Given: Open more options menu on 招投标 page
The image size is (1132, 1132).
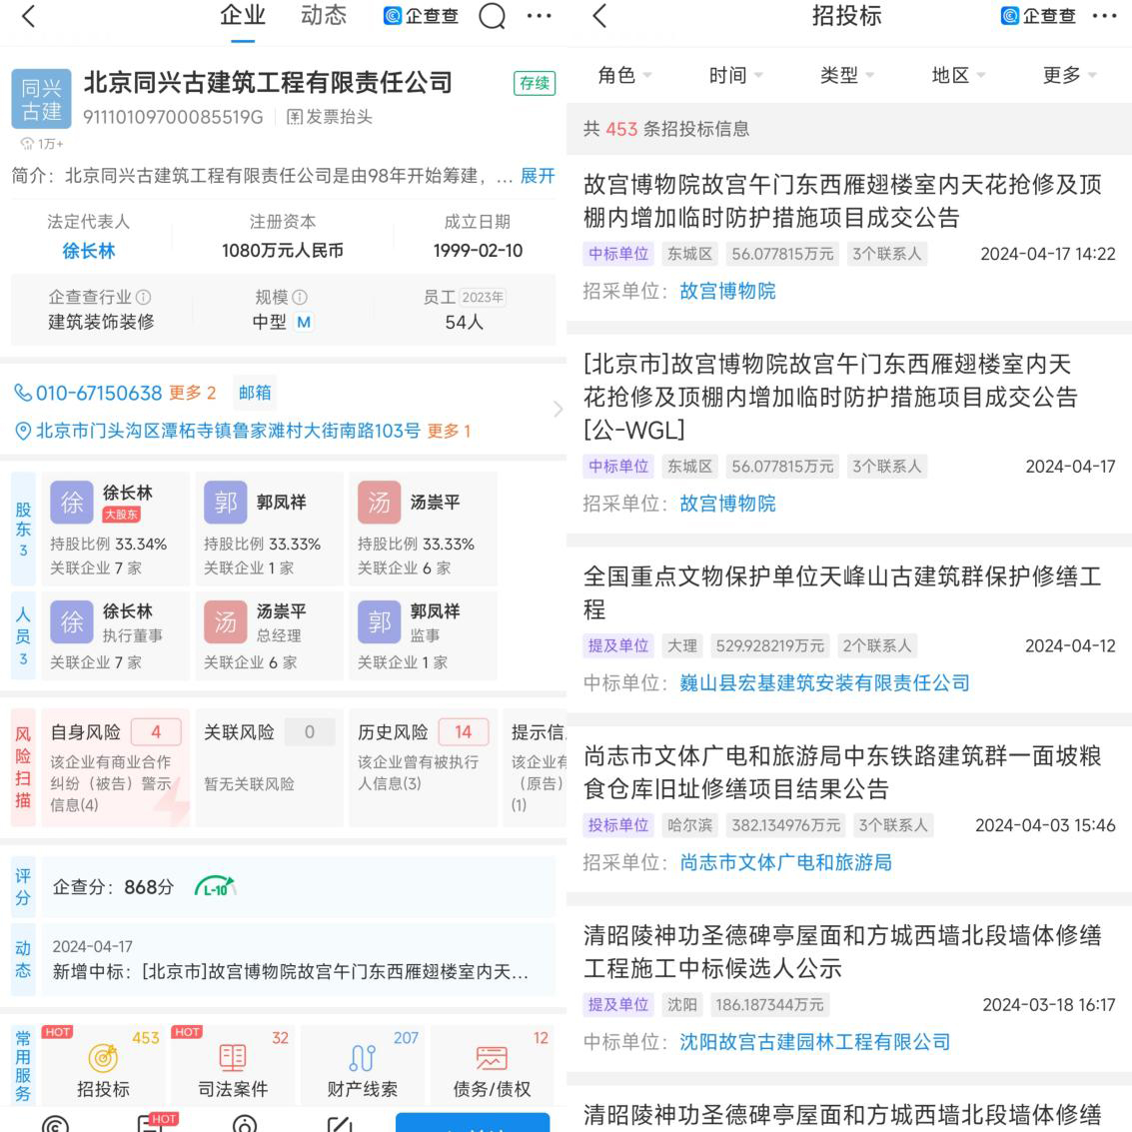Looking at the screenshot, I should 1105,16.
